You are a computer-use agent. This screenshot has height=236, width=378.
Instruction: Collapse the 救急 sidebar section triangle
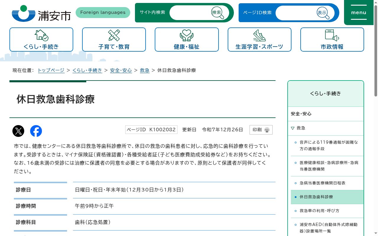click(x=293, y=128)
